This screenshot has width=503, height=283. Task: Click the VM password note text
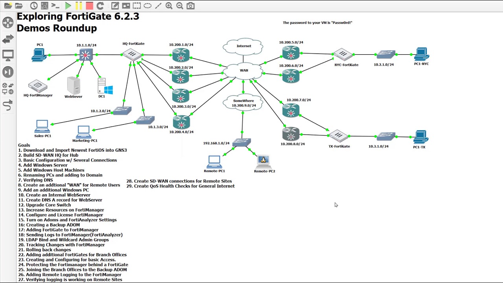point(318,23)
